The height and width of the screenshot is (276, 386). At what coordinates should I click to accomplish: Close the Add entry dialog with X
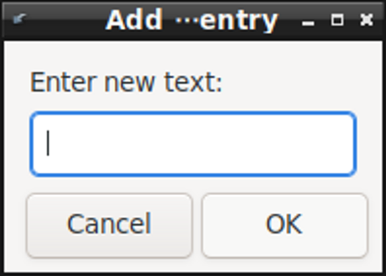pos(366,20)
